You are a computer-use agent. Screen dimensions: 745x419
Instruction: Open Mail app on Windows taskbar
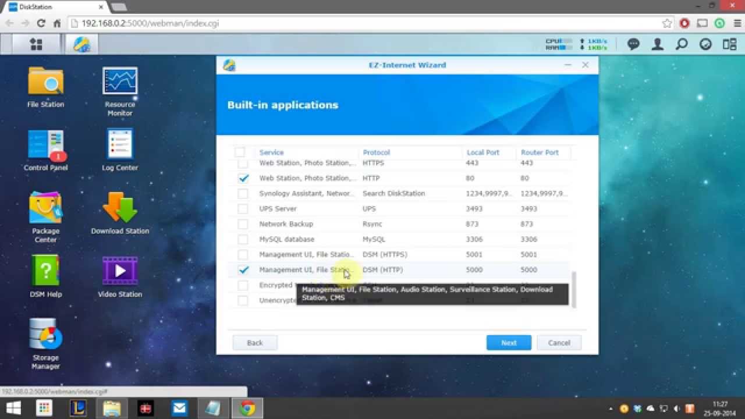pyautogui.click(x=179, y=409)
